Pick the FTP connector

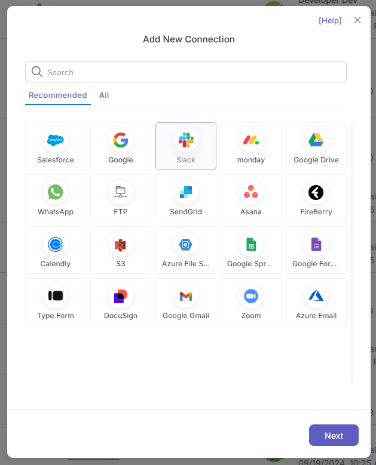121,198
